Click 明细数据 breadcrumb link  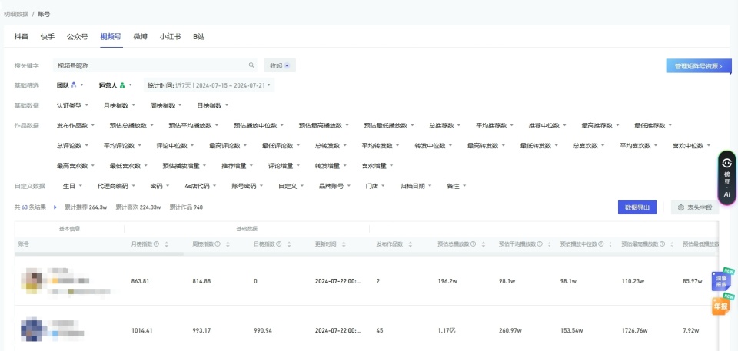(16, 14)
